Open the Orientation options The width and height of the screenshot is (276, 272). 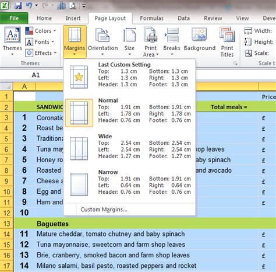click(x=102, y=41)
